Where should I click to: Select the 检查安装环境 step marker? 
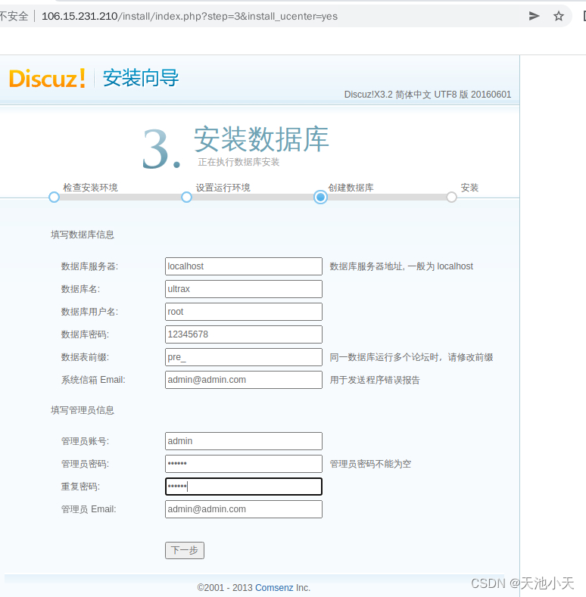(54, 197)
